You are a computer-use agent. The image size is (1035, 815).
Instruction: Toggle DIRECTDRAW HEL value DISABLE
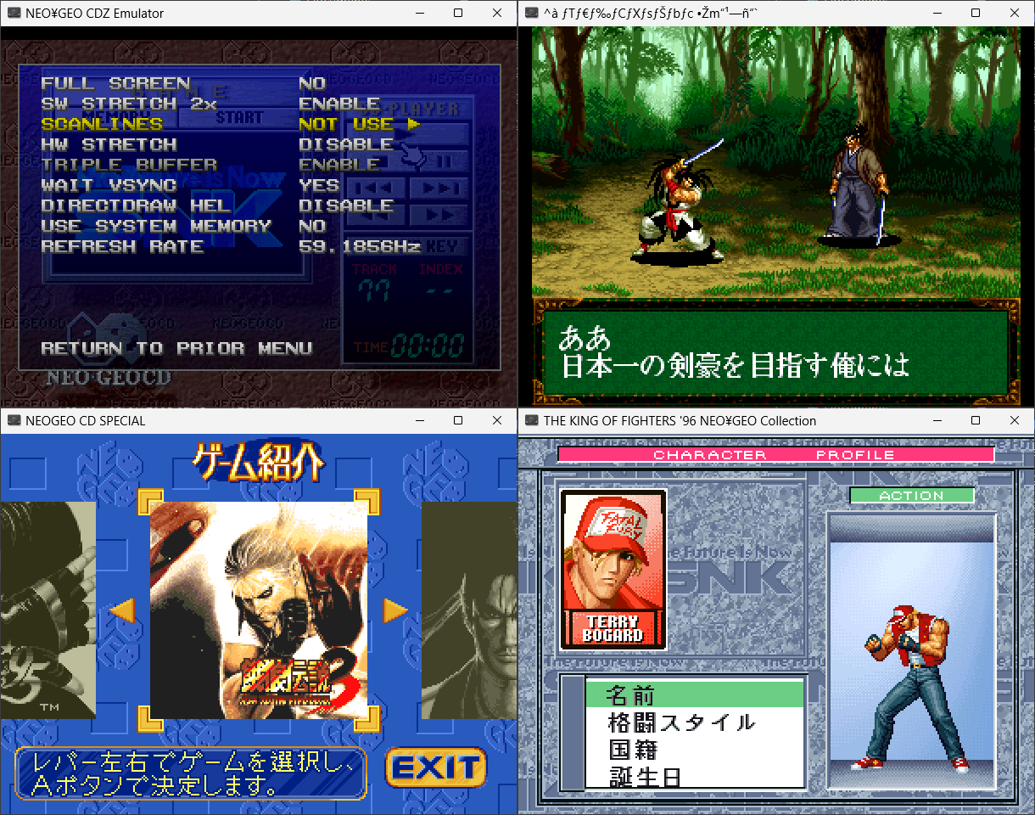346,205
